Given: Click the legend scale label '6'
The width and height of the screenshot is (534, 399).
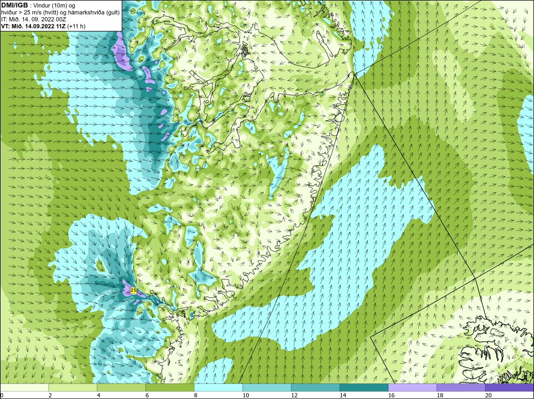Looking at the screenshot, I should (x=147, y=395).
